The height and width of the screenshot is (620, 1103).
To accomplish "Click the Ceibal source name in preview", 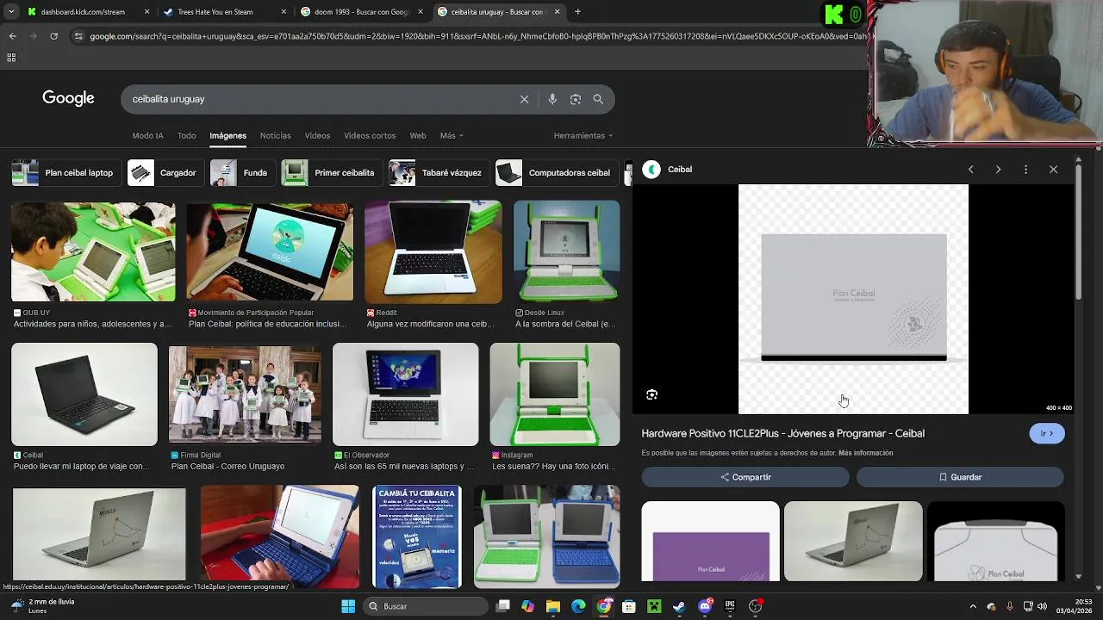I will pyautogui.click(x=680, y=170).
